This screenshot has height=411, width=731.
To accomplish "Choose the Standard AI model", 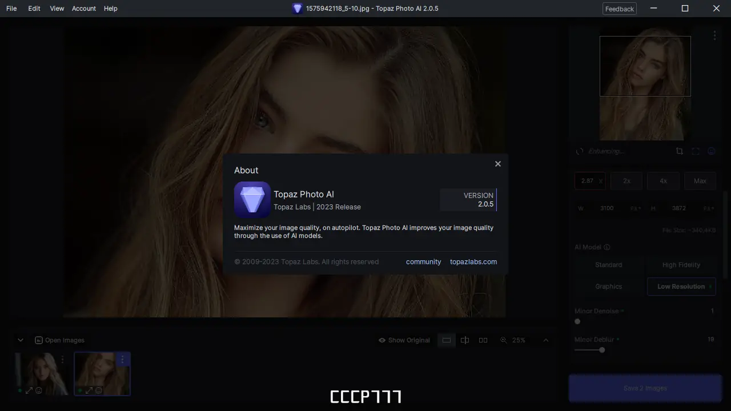I will [609, 265].
